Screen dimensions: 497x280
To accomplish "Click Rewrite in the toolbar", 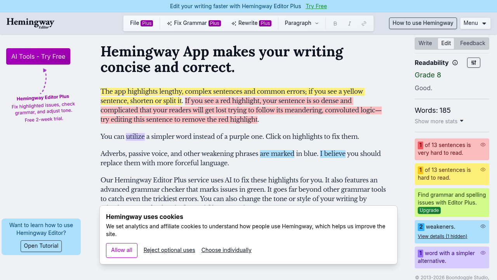I will click(251, 23).
